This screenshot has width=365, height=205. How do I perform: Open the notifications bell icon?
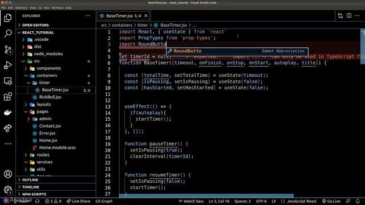click(x=358, y=201)
